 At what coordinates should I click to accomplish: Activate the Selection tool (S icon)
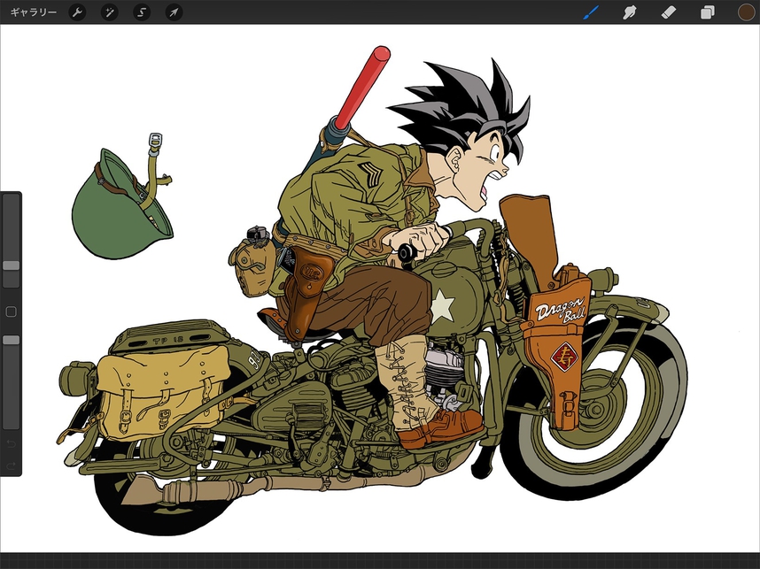coord(142,12)
